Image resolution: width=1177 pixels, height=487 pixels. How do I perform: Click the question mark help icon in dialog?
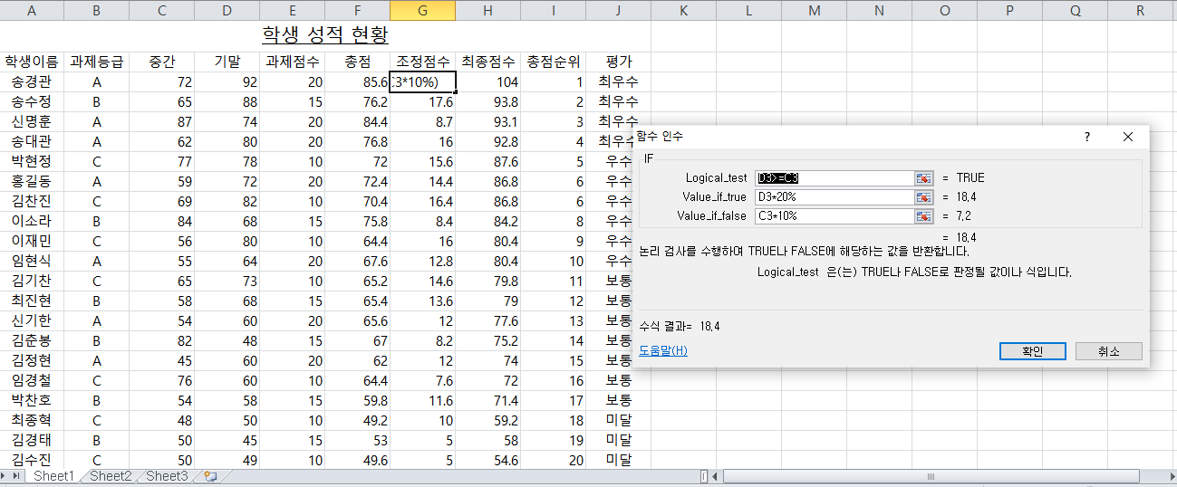pos(1087,137)
